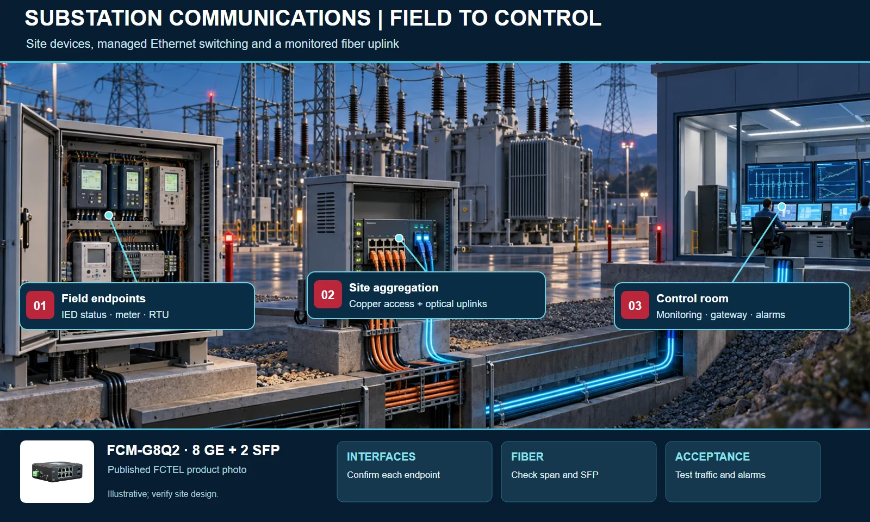The width and height of the screenshot is (870, 522).
Task: Click the hotspot dot on field cabinet
Action: point(109,215)
